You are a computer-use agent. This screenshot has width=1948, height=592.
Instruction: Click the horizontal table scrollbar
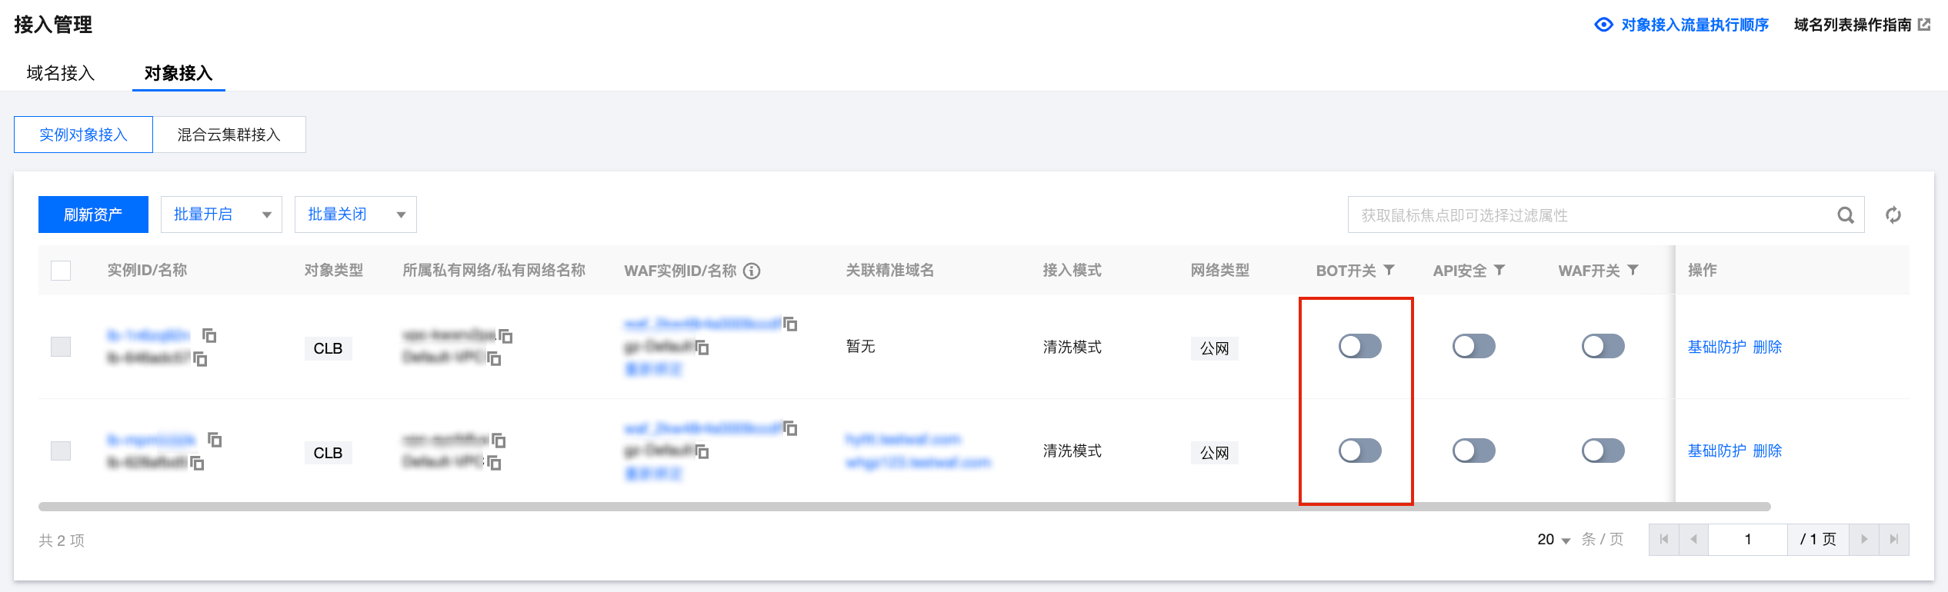coord(905,507)
